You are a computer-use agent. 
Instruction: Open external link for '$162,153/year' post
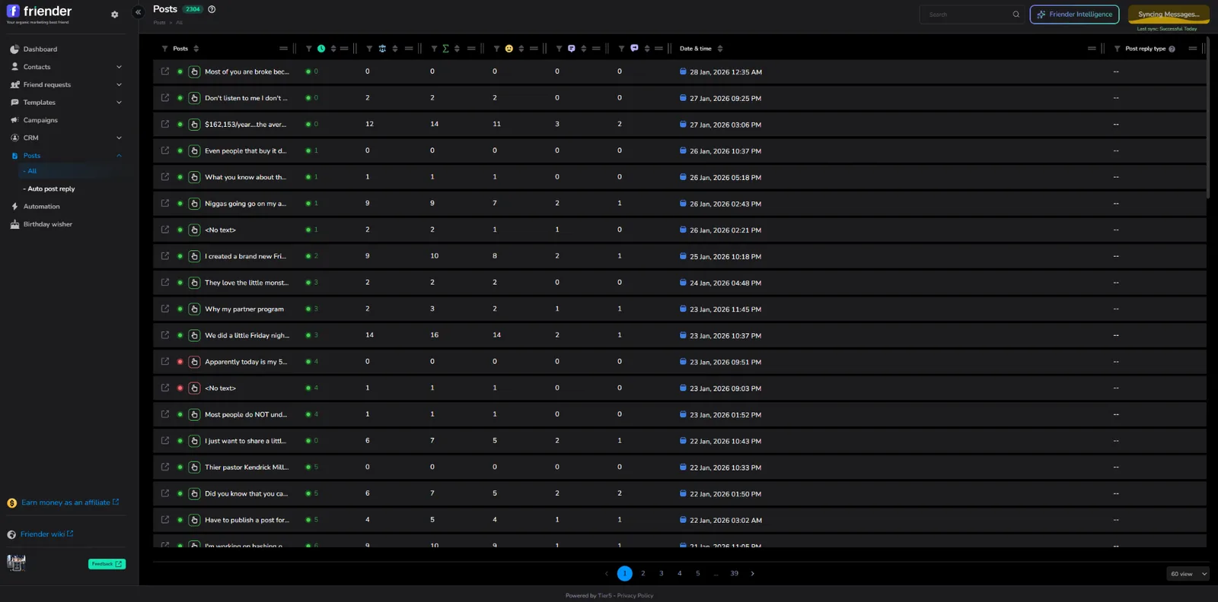164,124
